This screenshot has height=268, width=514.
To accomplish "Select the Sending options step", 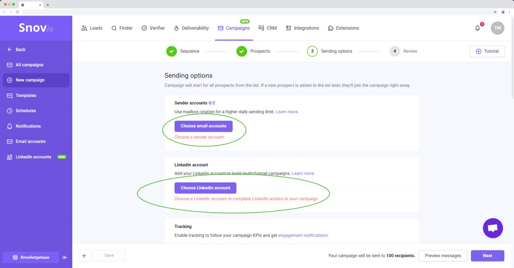I will 330,51.
